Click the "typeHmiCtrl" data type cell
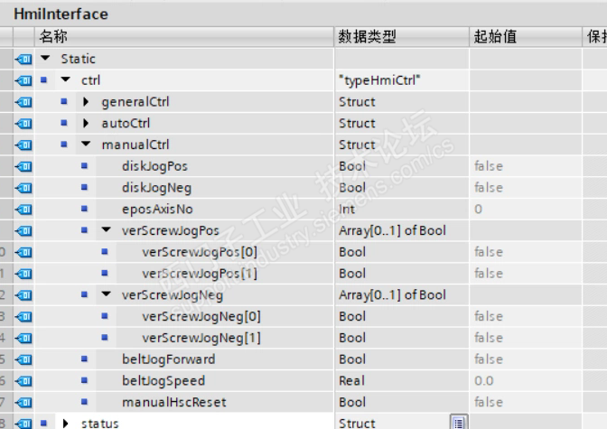This screenshot has height=429, width=607. [380, 80]
